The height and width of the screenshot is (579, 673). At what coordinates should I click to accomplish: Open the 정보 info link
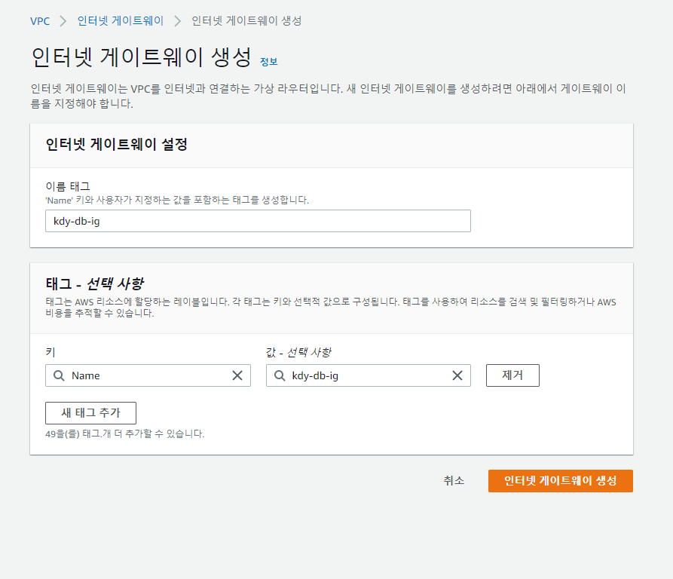[x=269, y=62]
